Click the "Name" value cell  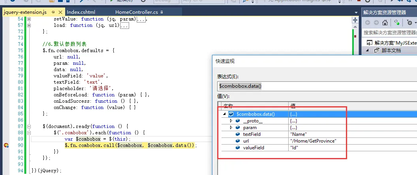tap(299, 134)
